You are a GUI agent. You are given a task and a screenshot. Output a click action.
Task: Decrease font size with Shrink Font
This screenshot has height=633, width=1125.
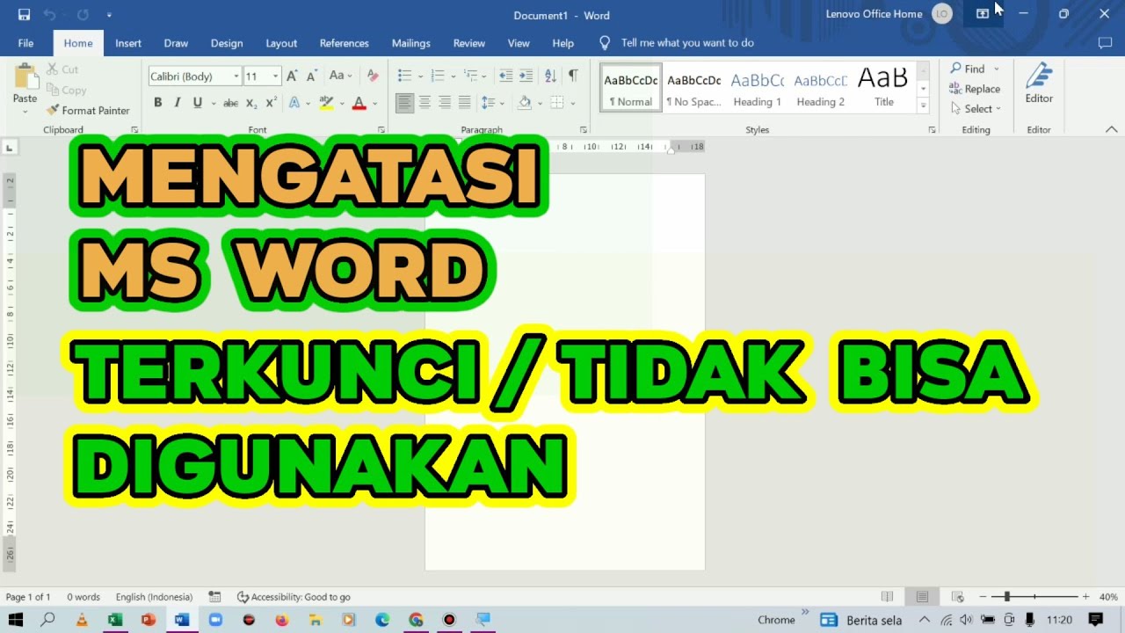(x=311, y=76)
